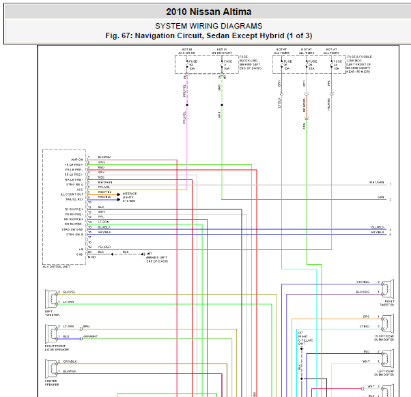
Task: Select "BLU/YEL" wire label at left tweeter
Action: 69,292
